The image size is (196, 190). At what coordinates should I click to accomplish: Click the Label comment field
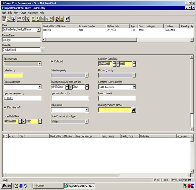pyautogui.click(x=117, y=98)
